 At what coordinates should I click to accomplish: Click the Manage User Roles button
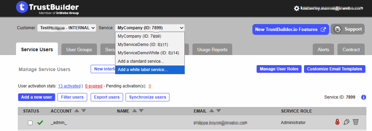[279, 69]
